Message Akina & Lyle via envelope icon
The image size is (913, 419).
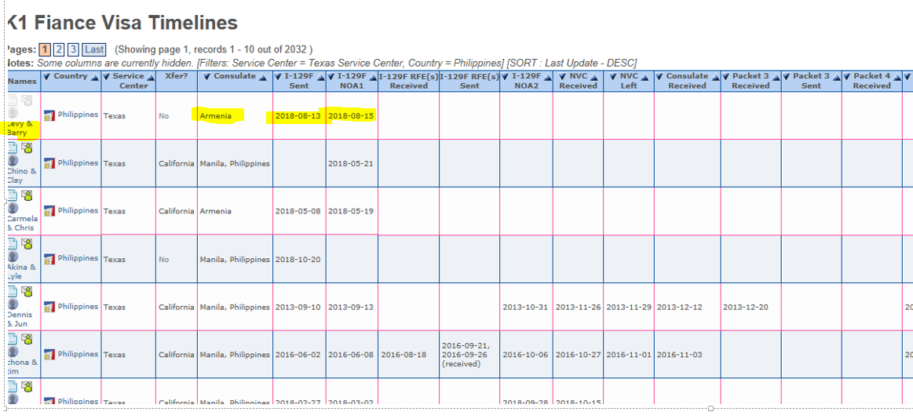pyautogui.click(x=27, y=242)
